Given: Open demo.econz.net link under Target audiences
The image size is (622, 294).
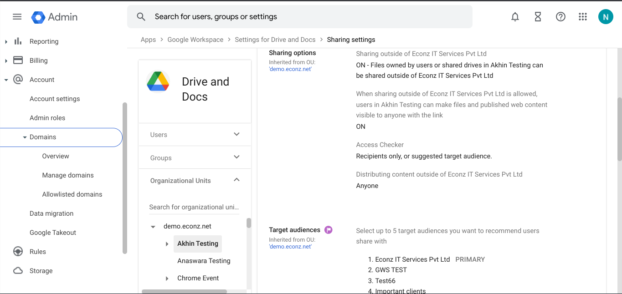Looking at the screenshot, I should coord(290,247).
